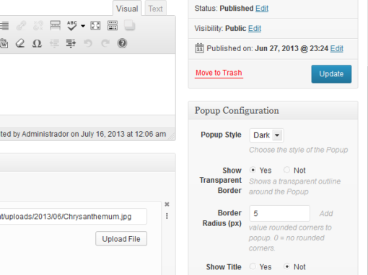The width and height of the screenshot is (368, 275).
Task: Click the blue Update button
Action: [x=331, y=74]
